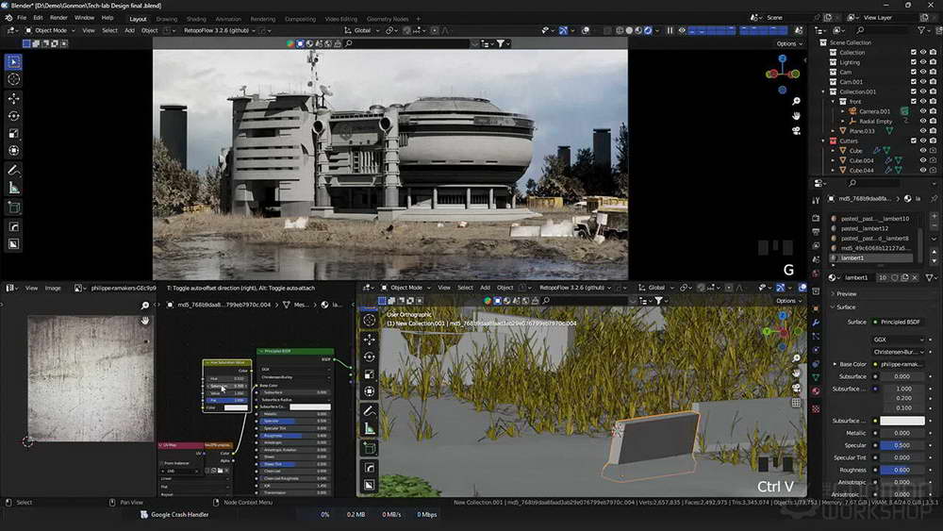Image resolution: width=943 pixels, height=531 pixels.
Task: Collapse the front collection
Action: pos(834,102)
